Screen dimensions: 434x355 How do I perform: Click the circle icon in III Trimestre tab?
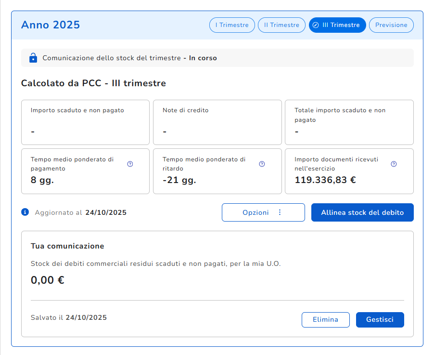click(316, 25)
